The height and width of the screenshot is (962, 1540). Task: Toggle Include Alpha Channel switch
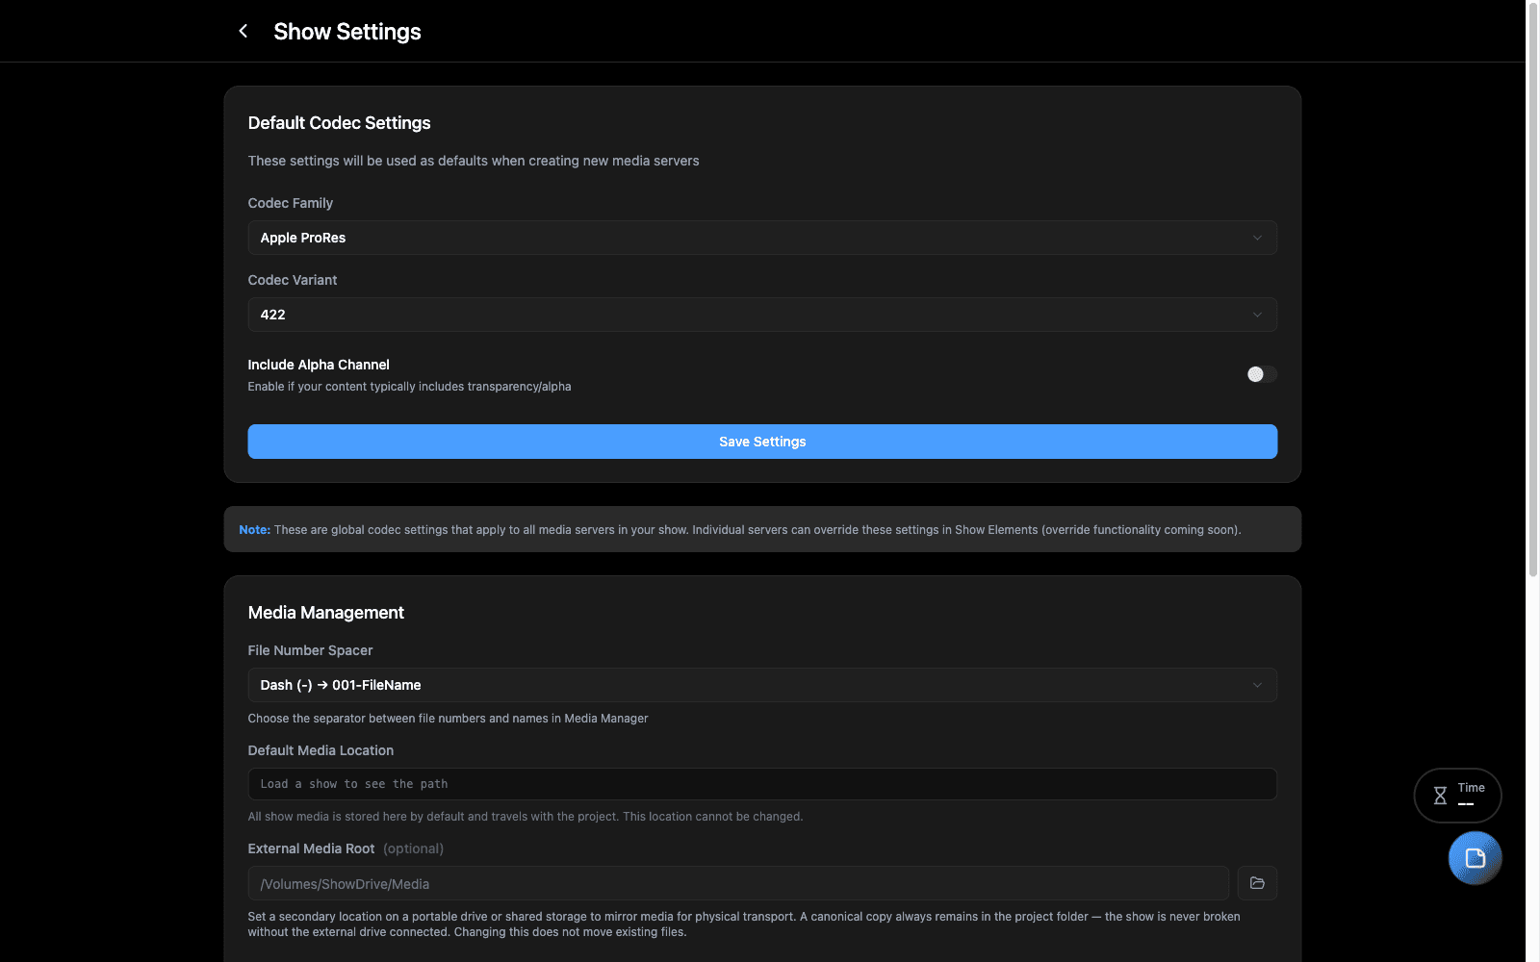coord(1262,374)
